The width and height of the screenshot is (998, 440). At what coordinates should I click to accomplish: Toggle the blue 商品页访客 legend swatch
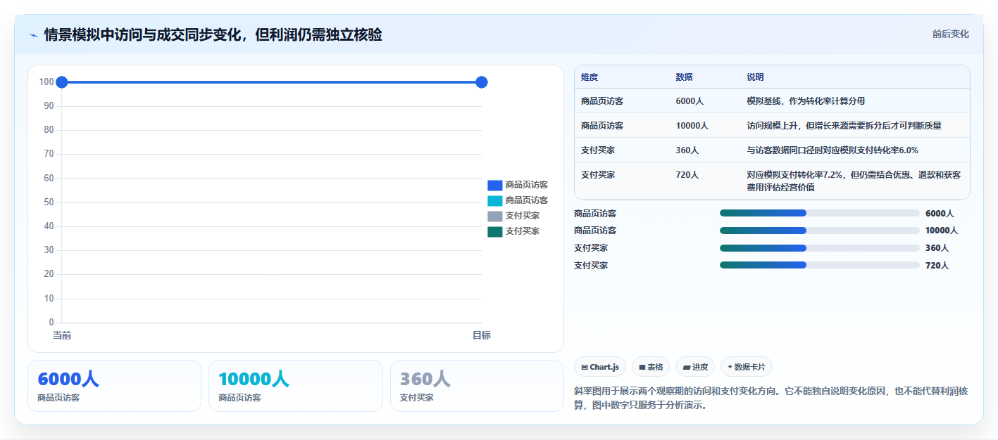494,185
